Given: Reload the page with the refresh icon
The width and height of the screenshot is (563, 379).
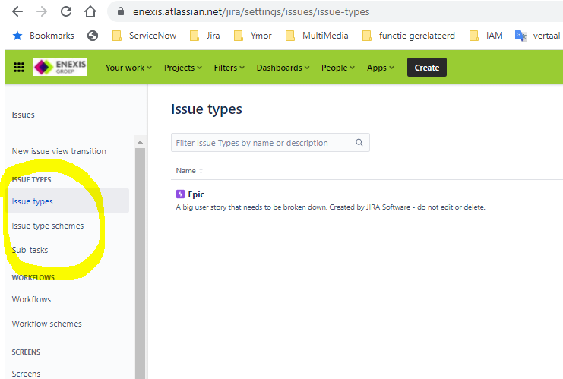Looking at the screenshot, I should pyautogui.click(x=66, y=11).
